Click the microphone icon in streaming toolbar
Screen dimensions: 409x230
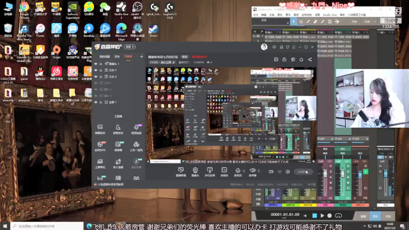[x=238, y=171]
